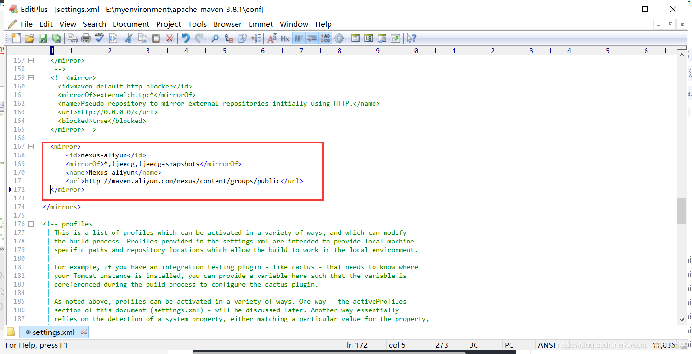Open the Emmet menu
Image resolution: width=692 pixels, height=354 pixels.
coord(261,24)
